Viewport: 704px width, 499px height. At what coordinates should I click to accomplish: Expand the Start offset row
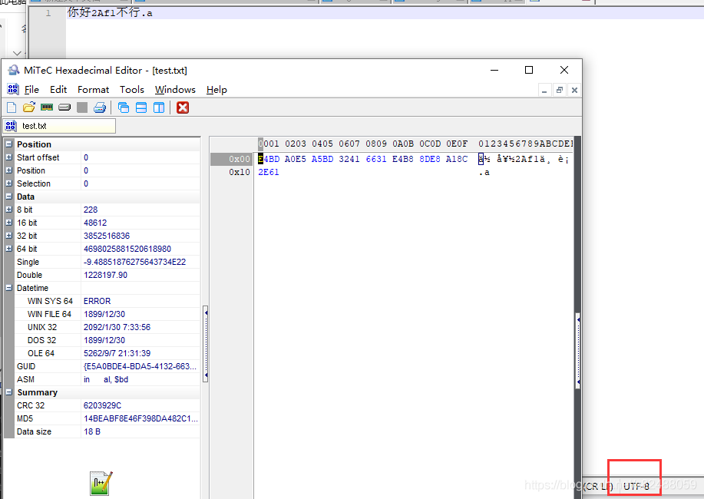pos(9,157)
